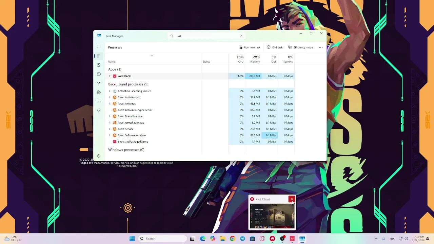Click Riot Client icon in taskbar
Viewport: 434px width, 244px height.
coord(272,239)
